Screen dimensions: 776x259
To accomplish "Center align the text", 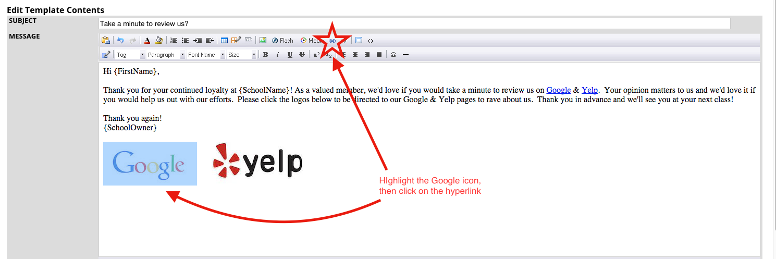I will coord(355,54).
